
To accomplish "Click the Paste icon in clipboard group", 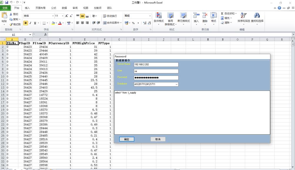I will tap(4, 15).
